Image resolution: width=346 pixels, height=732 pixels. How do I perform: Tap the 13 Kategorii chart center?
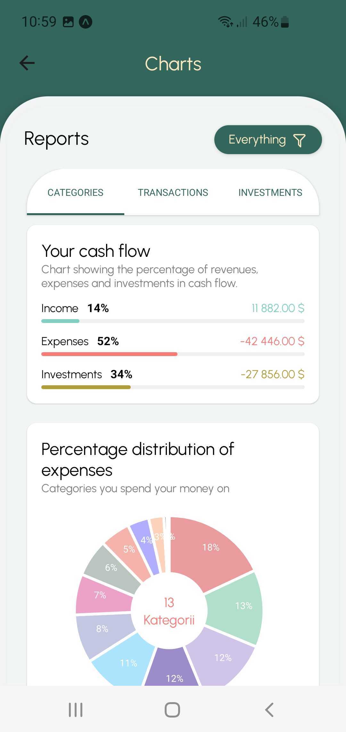pyautogui.click(x=169, y=612)
